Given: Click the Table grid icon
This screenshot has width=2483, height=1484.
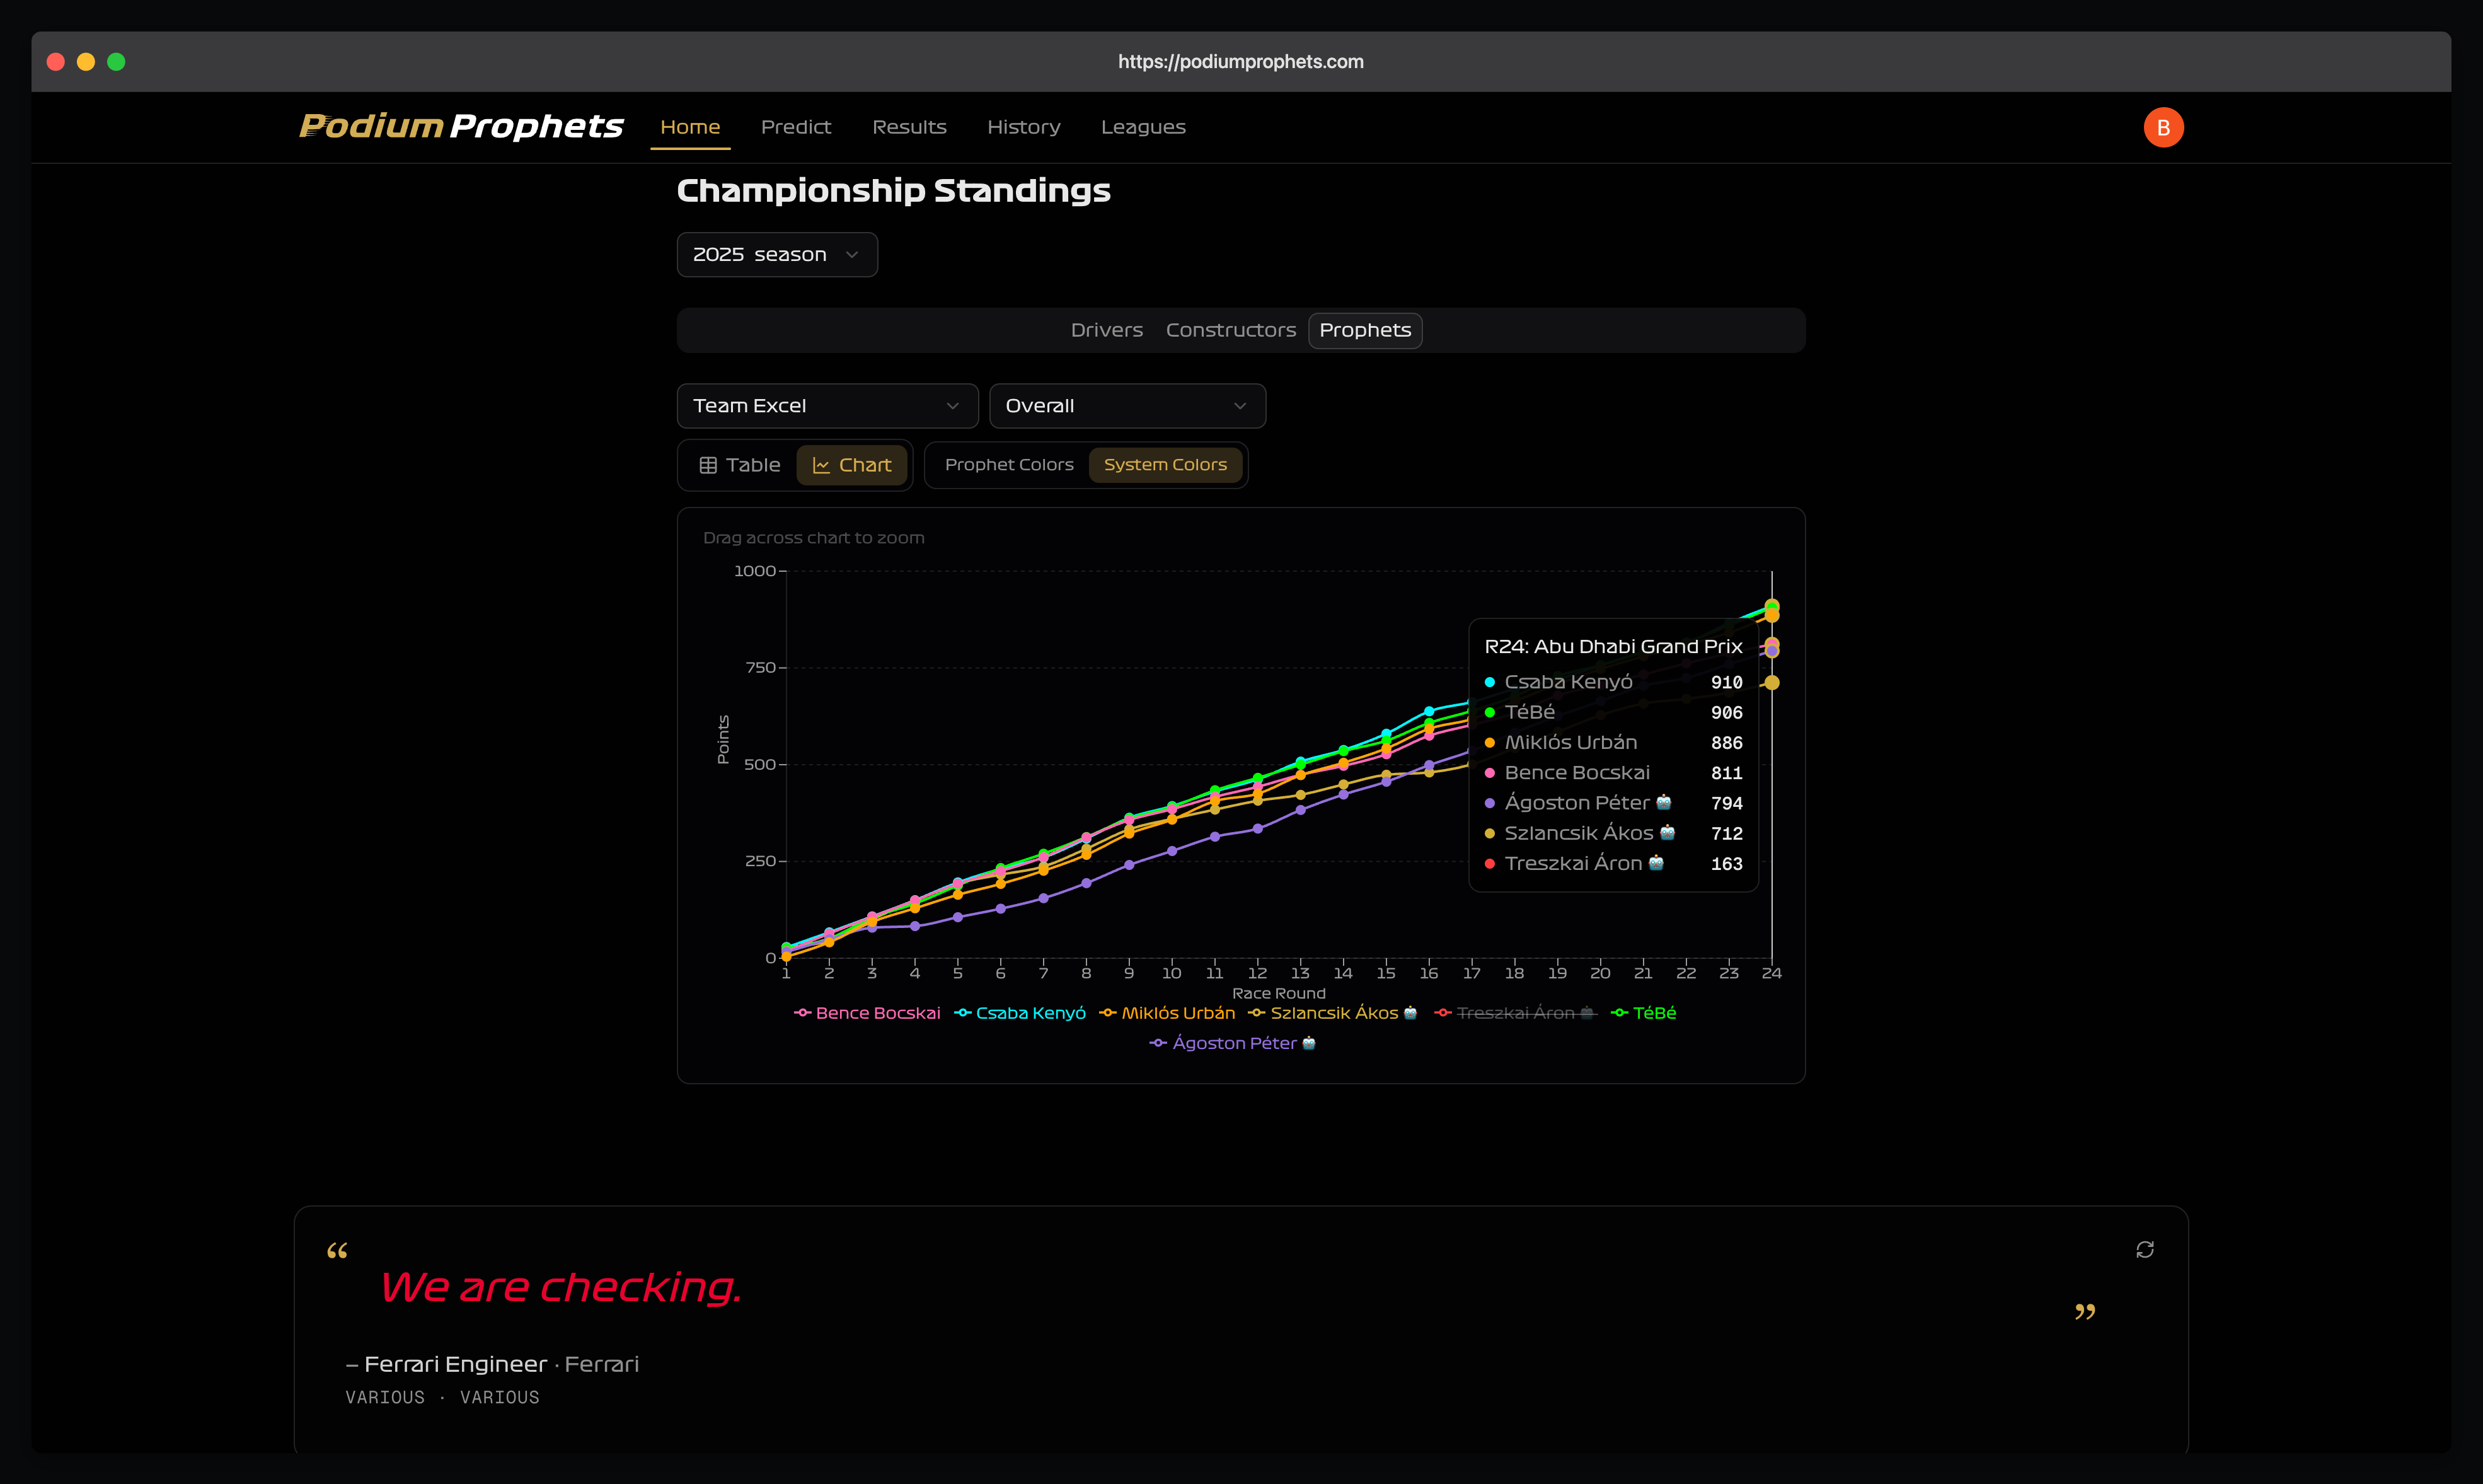Looking at the screenshot, I should pyautogui.click(x=708, y=465).
